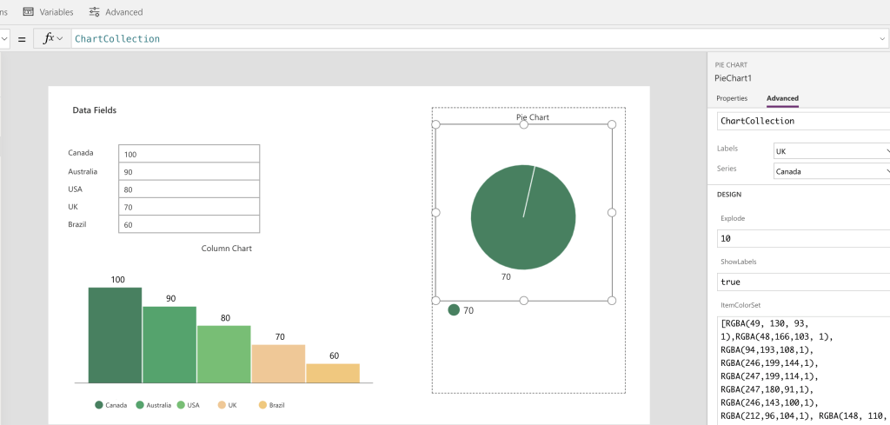Viewport: 890px width, 425px height.
Task: Click the UK bar labeled 70
Action: click(278, 363)
